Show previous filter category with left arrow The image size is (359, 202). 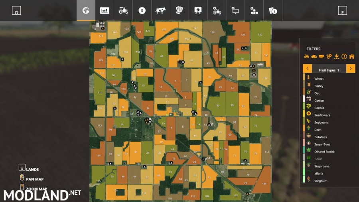tap(307, 69)
